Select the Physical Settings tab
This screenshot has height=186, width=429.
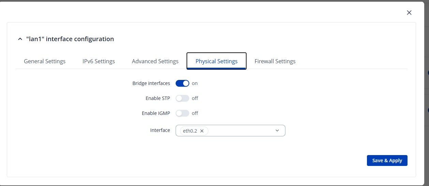(217, 61)
